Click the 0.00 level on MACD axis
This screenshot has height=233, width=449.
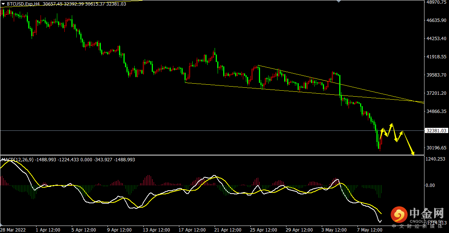pyautogui.click(x=430, y=185)
